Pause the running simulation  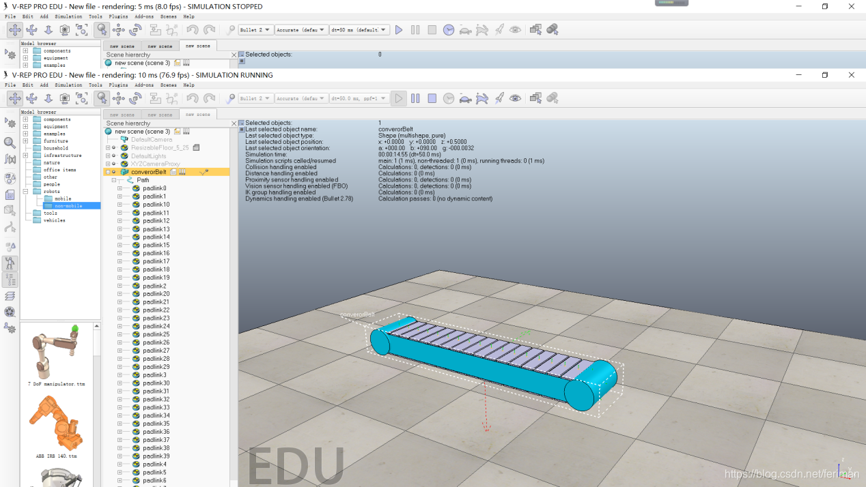[415, 98]
